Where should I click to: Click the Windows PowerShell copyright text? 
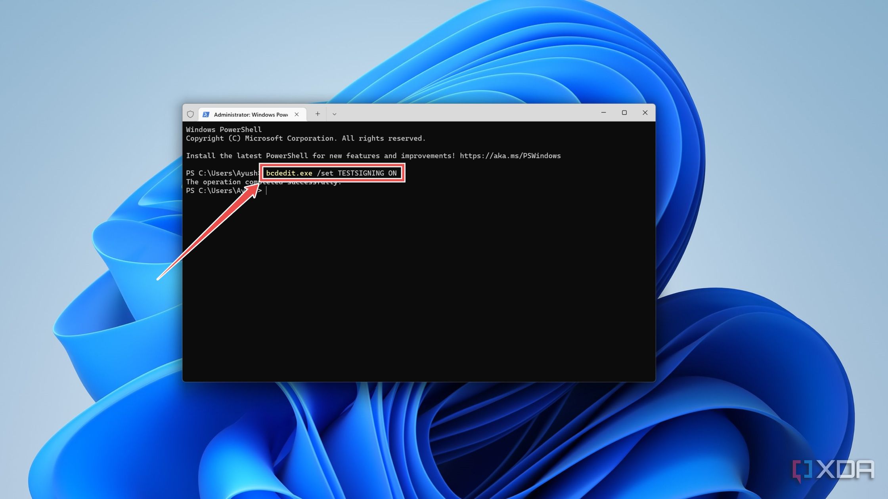pyautogui.click(x=305, y=138)
